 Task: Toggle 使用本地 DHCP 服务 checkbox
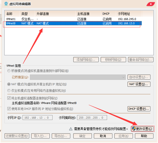[9, 109]
